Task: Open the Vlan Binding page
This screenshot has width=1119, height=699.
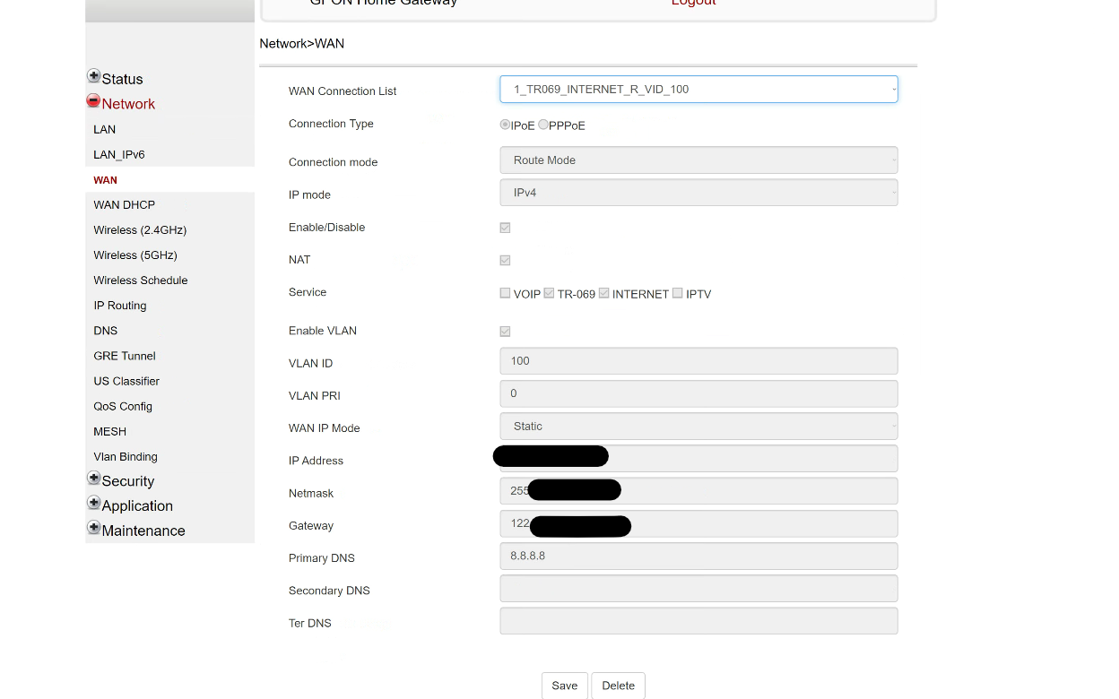Action: pos(126,457)
